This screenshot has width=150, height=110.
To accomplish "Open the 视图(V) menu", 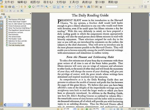I will click(35, 2).
